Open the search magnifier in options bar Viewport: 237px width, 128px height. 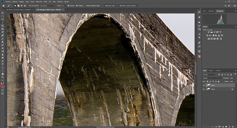[x=225, y=6]
